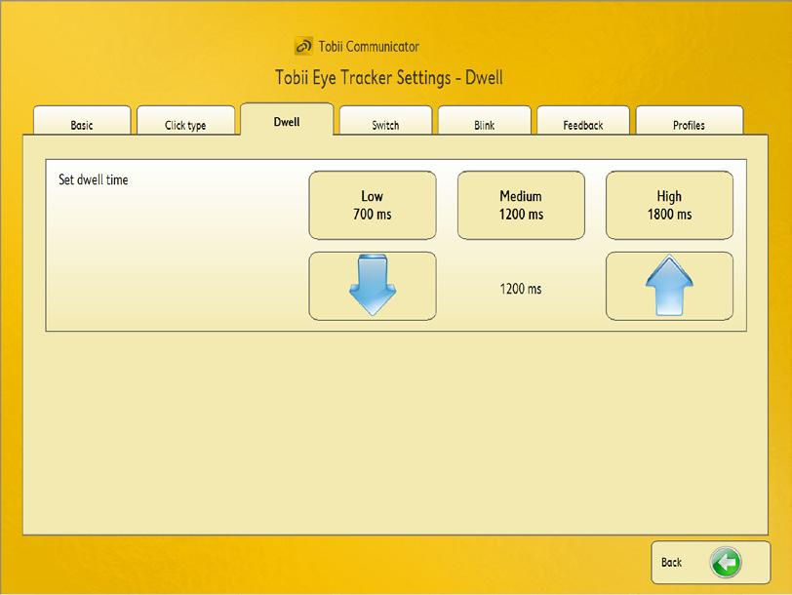Click the 'Tobii Communicator' title text
The width and height of the screenshot is (792, 595).
(369, 47)
